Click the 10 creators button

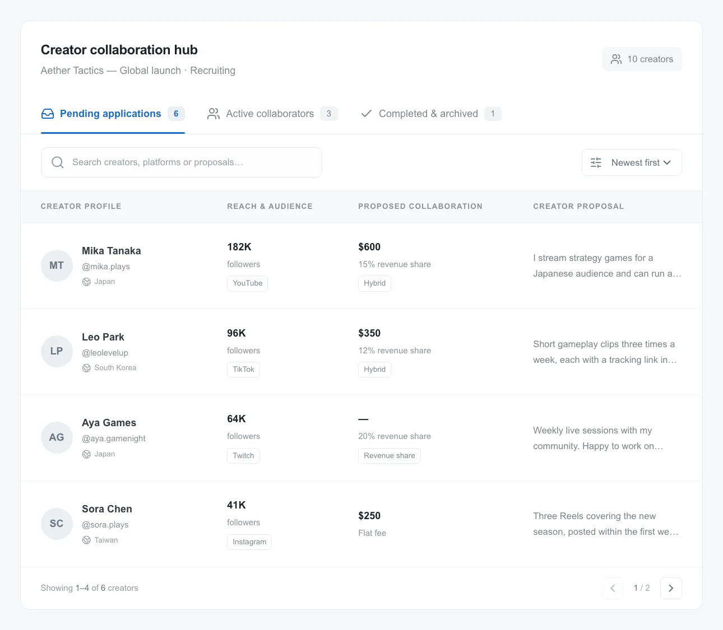click(642, 59)
